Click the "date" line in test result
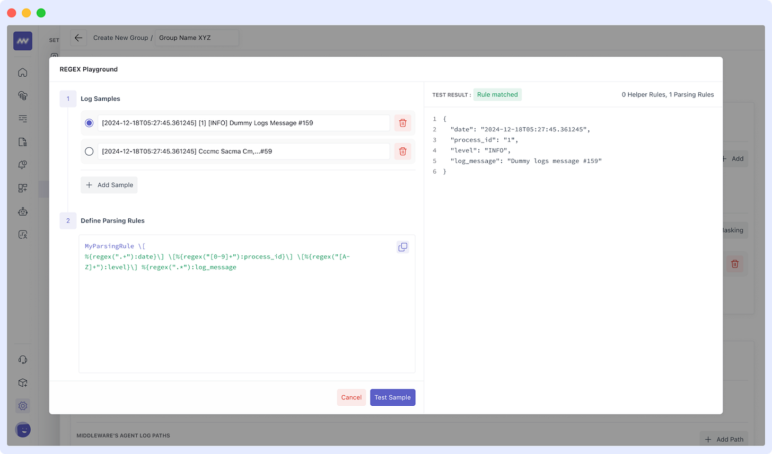The width and height of the screenshot is (772, 454). (520, 129)
